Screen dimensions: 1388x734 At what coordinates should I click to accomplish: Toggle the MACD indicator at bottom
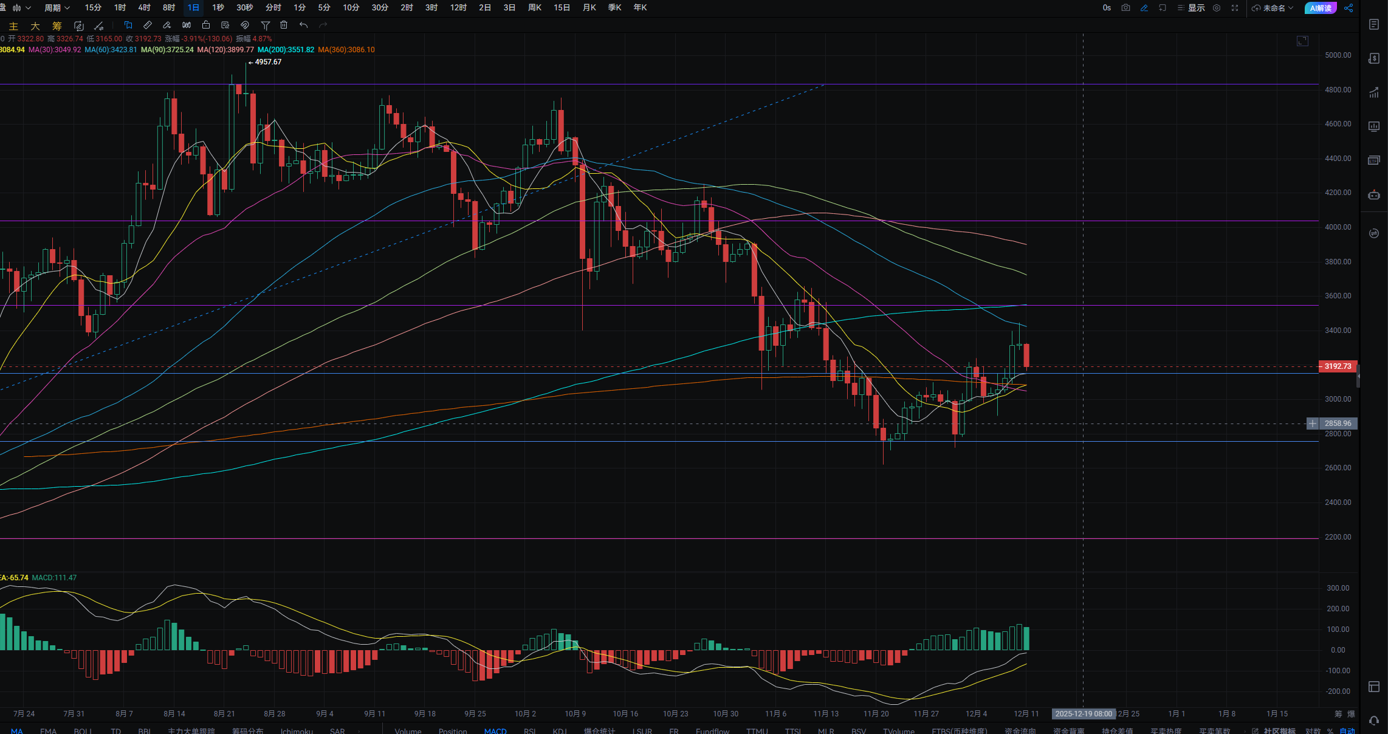pos(495,730)
